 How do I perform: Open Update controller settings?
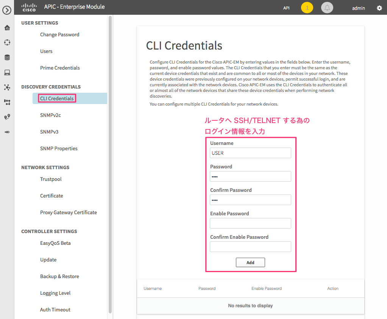[x=48, y=260]
